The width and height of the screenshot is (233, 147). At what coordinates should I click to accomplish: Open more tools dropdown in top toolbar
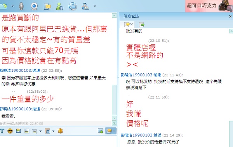pos(95,6)
